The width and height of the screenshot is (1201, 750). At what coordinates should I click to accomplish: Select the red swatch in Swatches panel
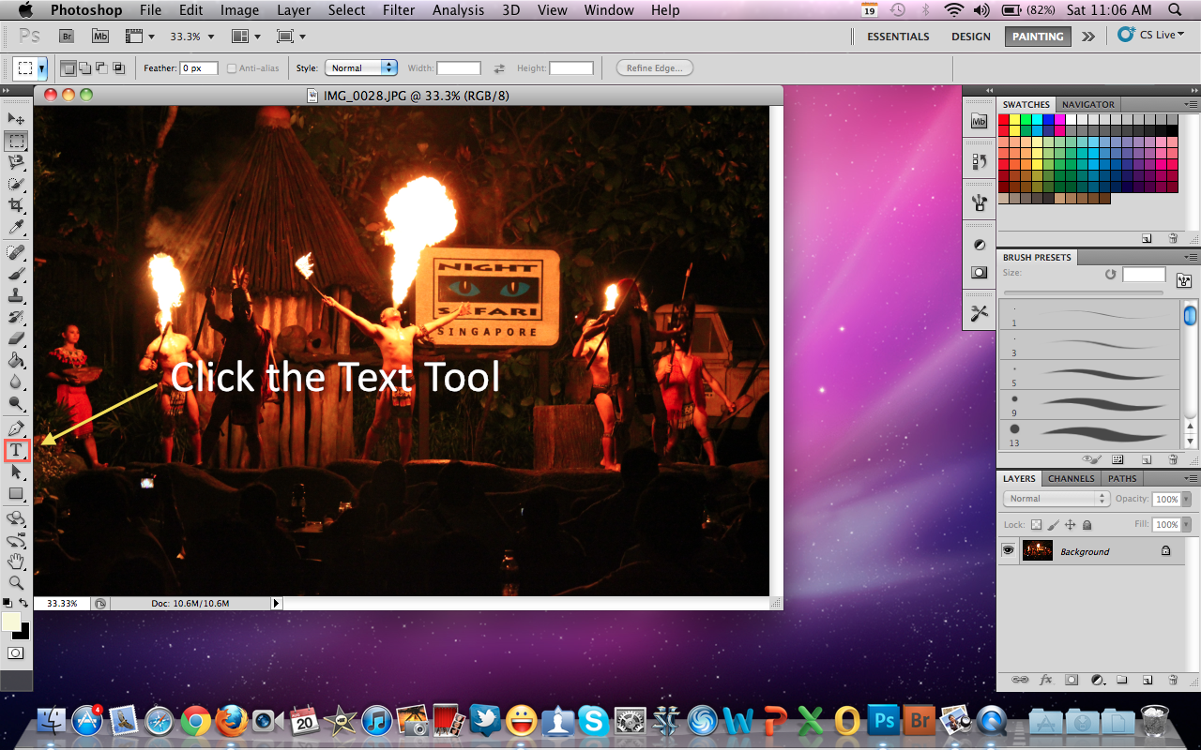click(1002, 120)
